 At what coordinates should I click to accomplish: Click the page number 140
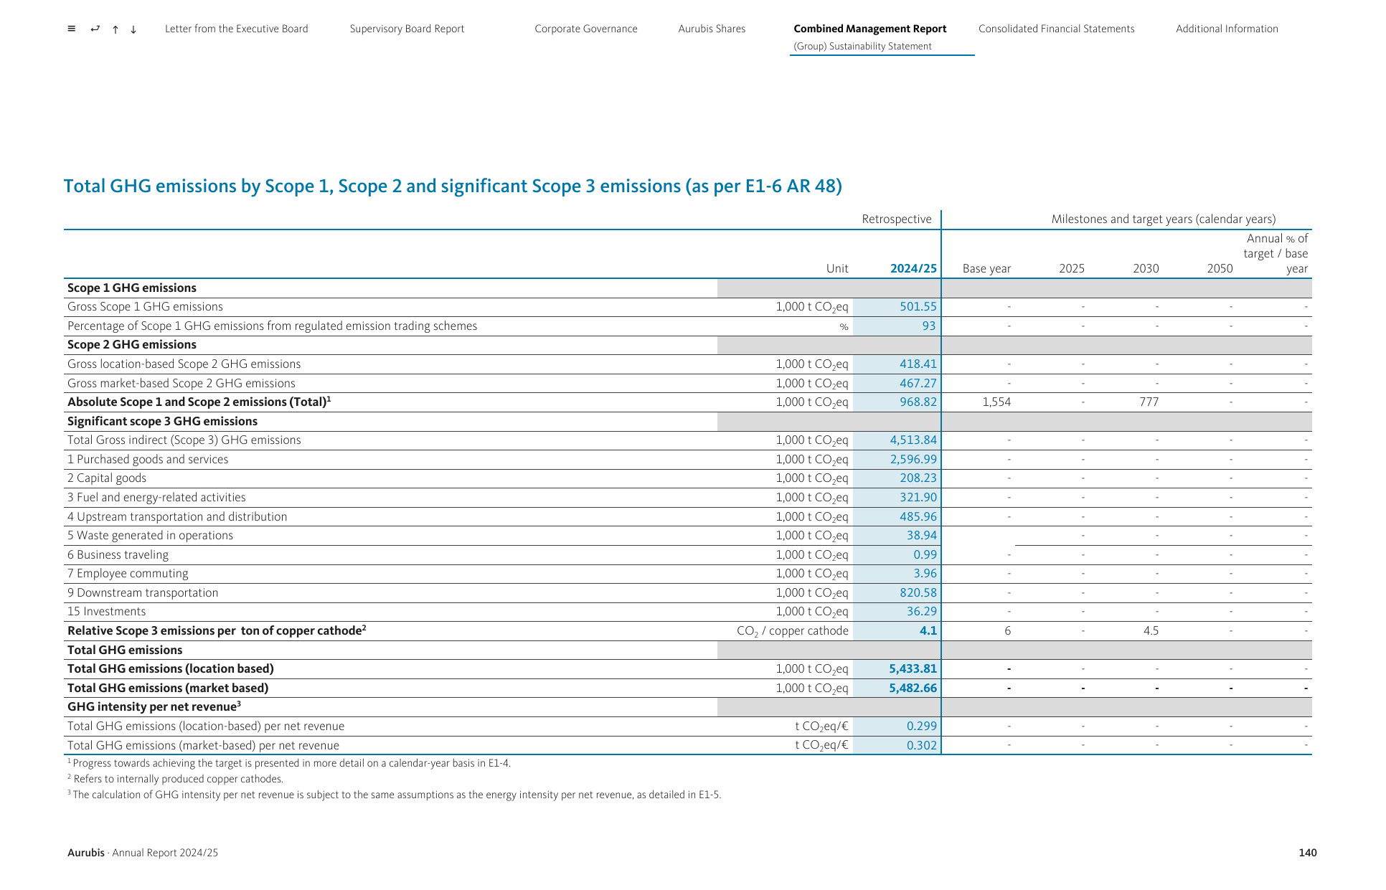coord(1308,853)
